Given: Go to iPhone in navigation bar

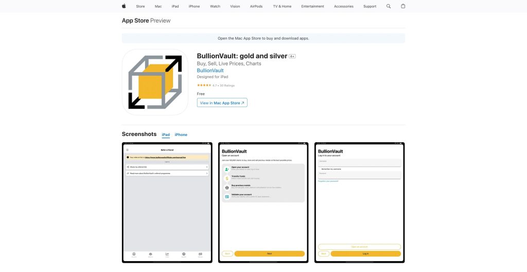Looking at the screenshot, I should click(194, 6).
